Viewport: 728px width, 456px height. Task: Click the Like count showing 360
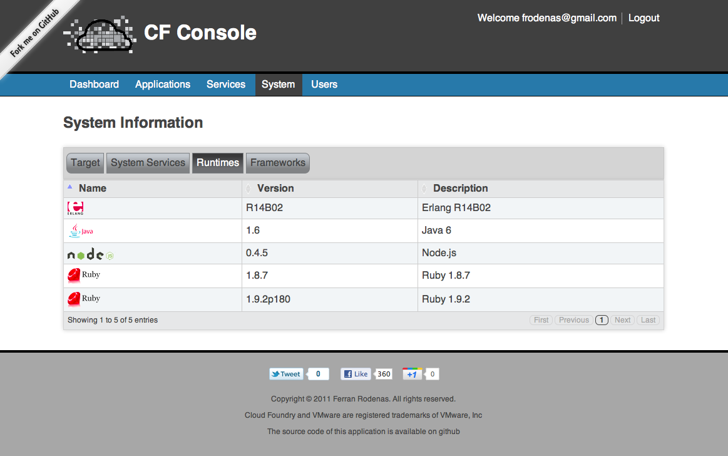(384, 374)
